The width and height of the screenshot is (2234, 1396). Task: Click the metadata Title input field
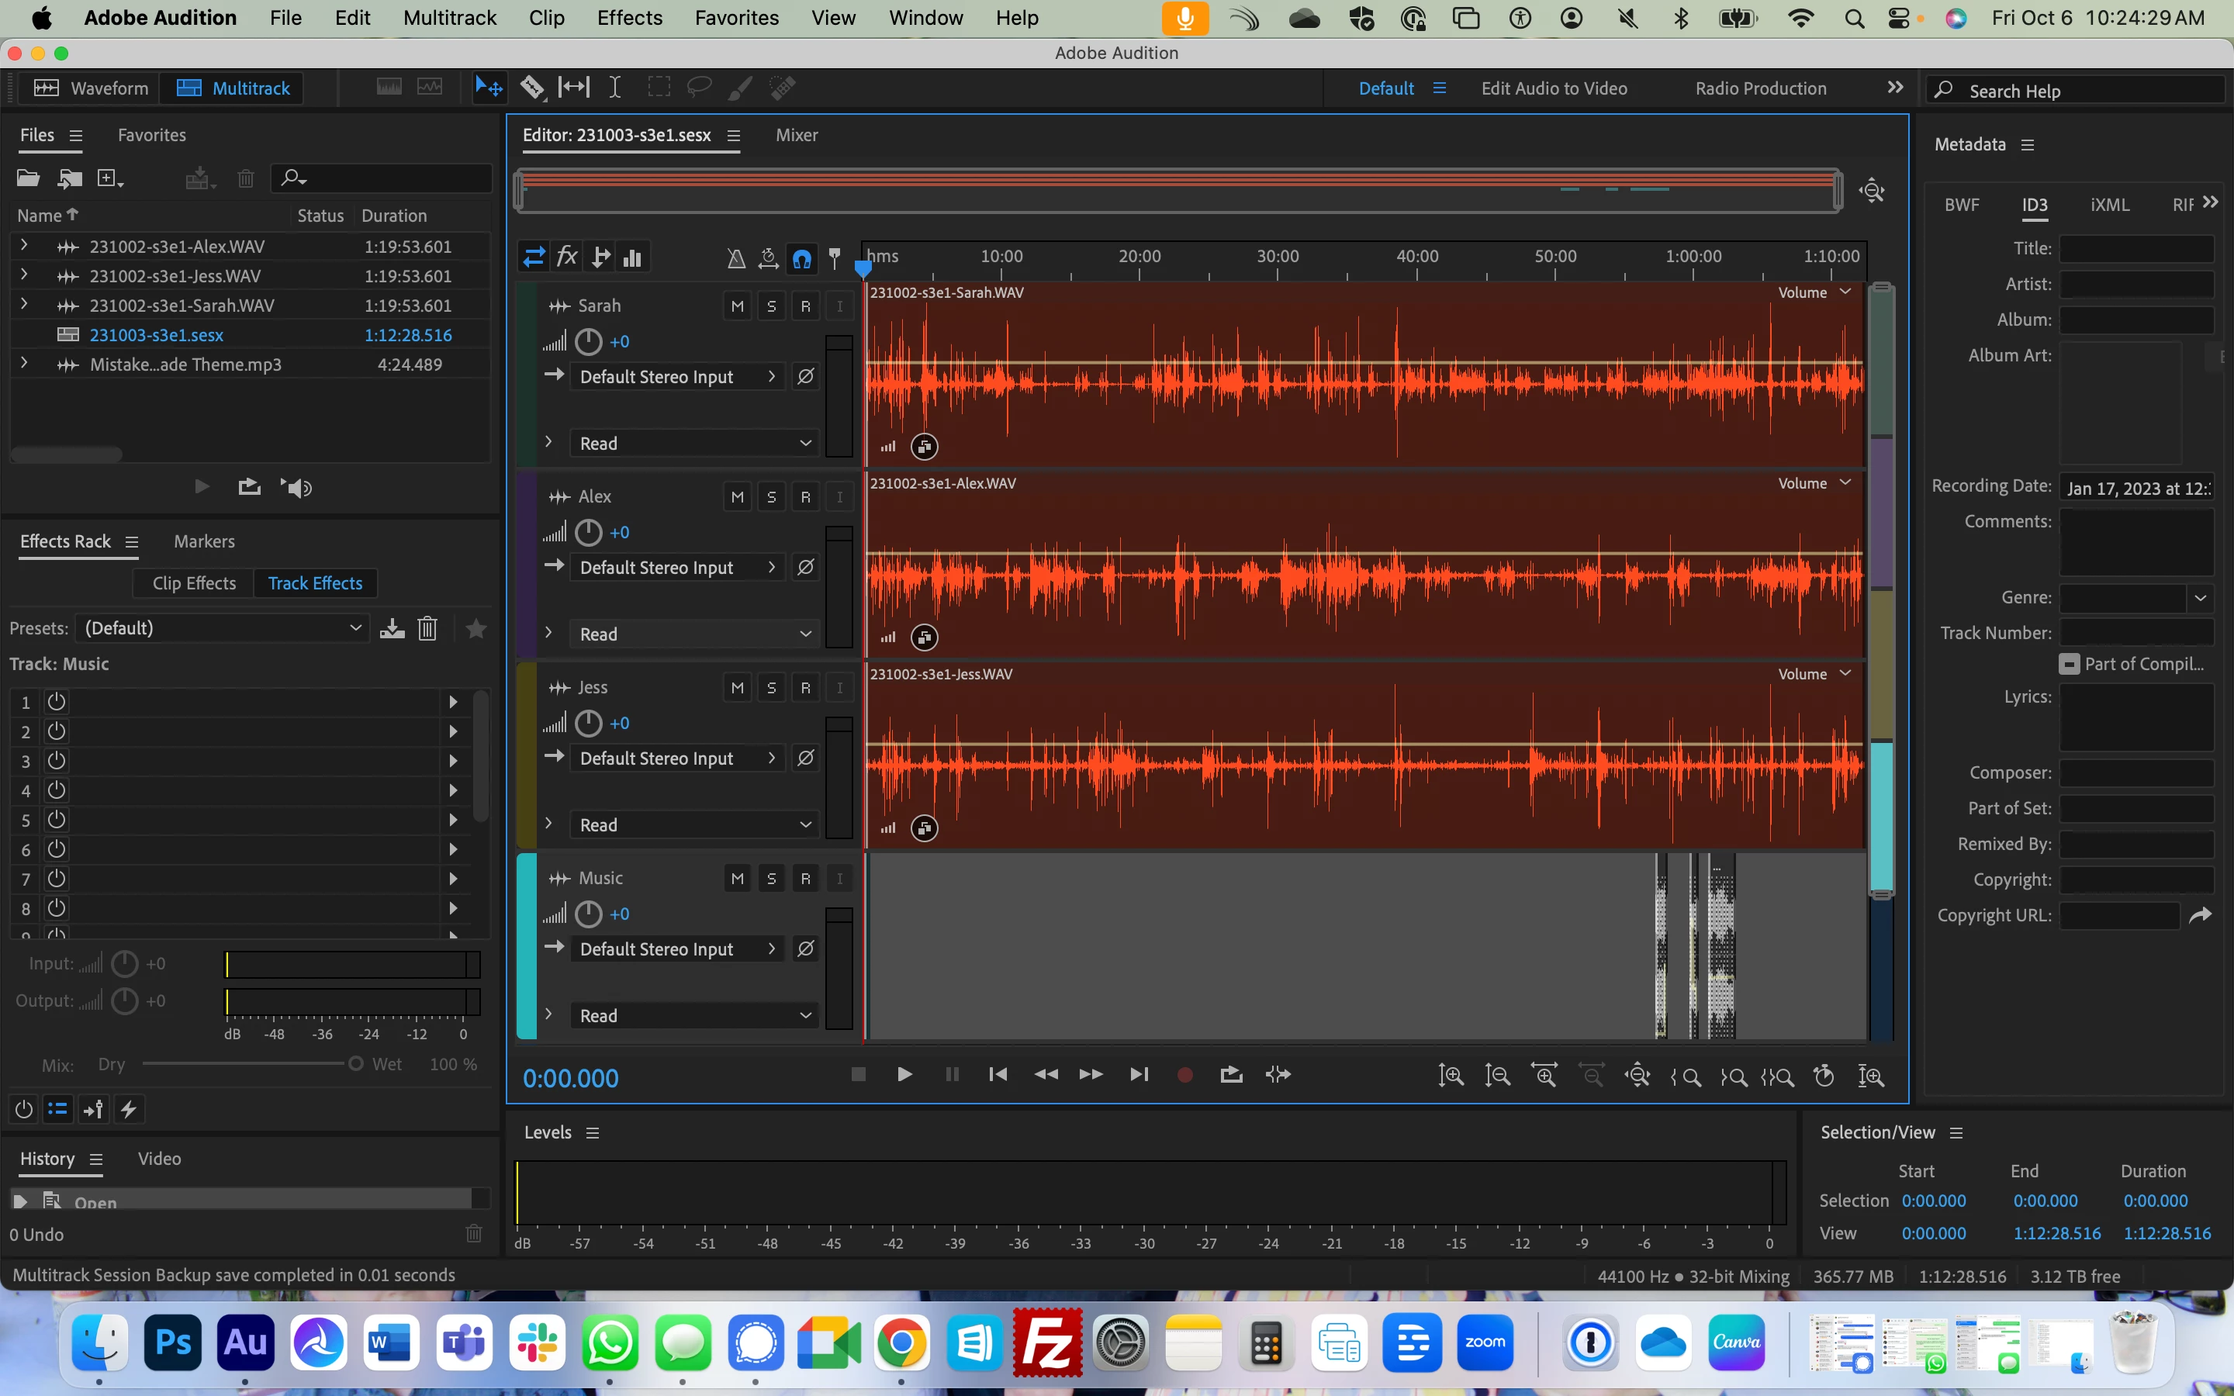[2135, 249]
